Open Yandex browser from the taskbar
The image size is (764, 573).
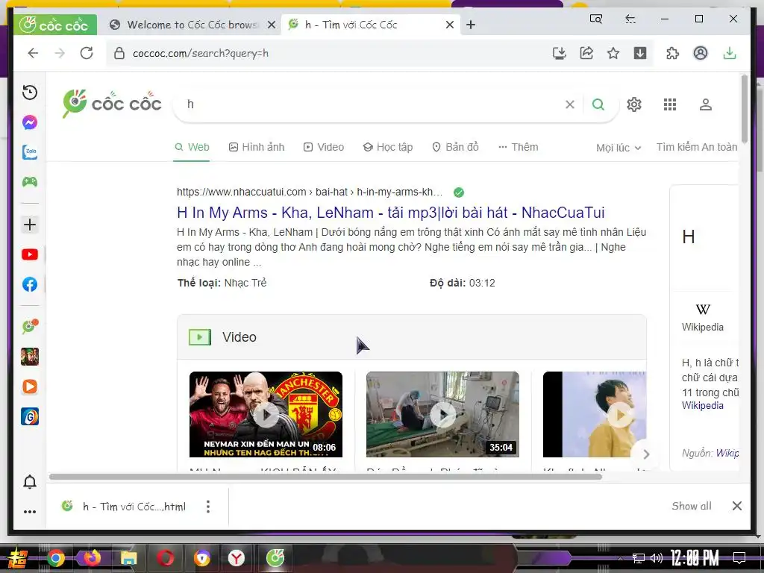click(x=237, y=558)
